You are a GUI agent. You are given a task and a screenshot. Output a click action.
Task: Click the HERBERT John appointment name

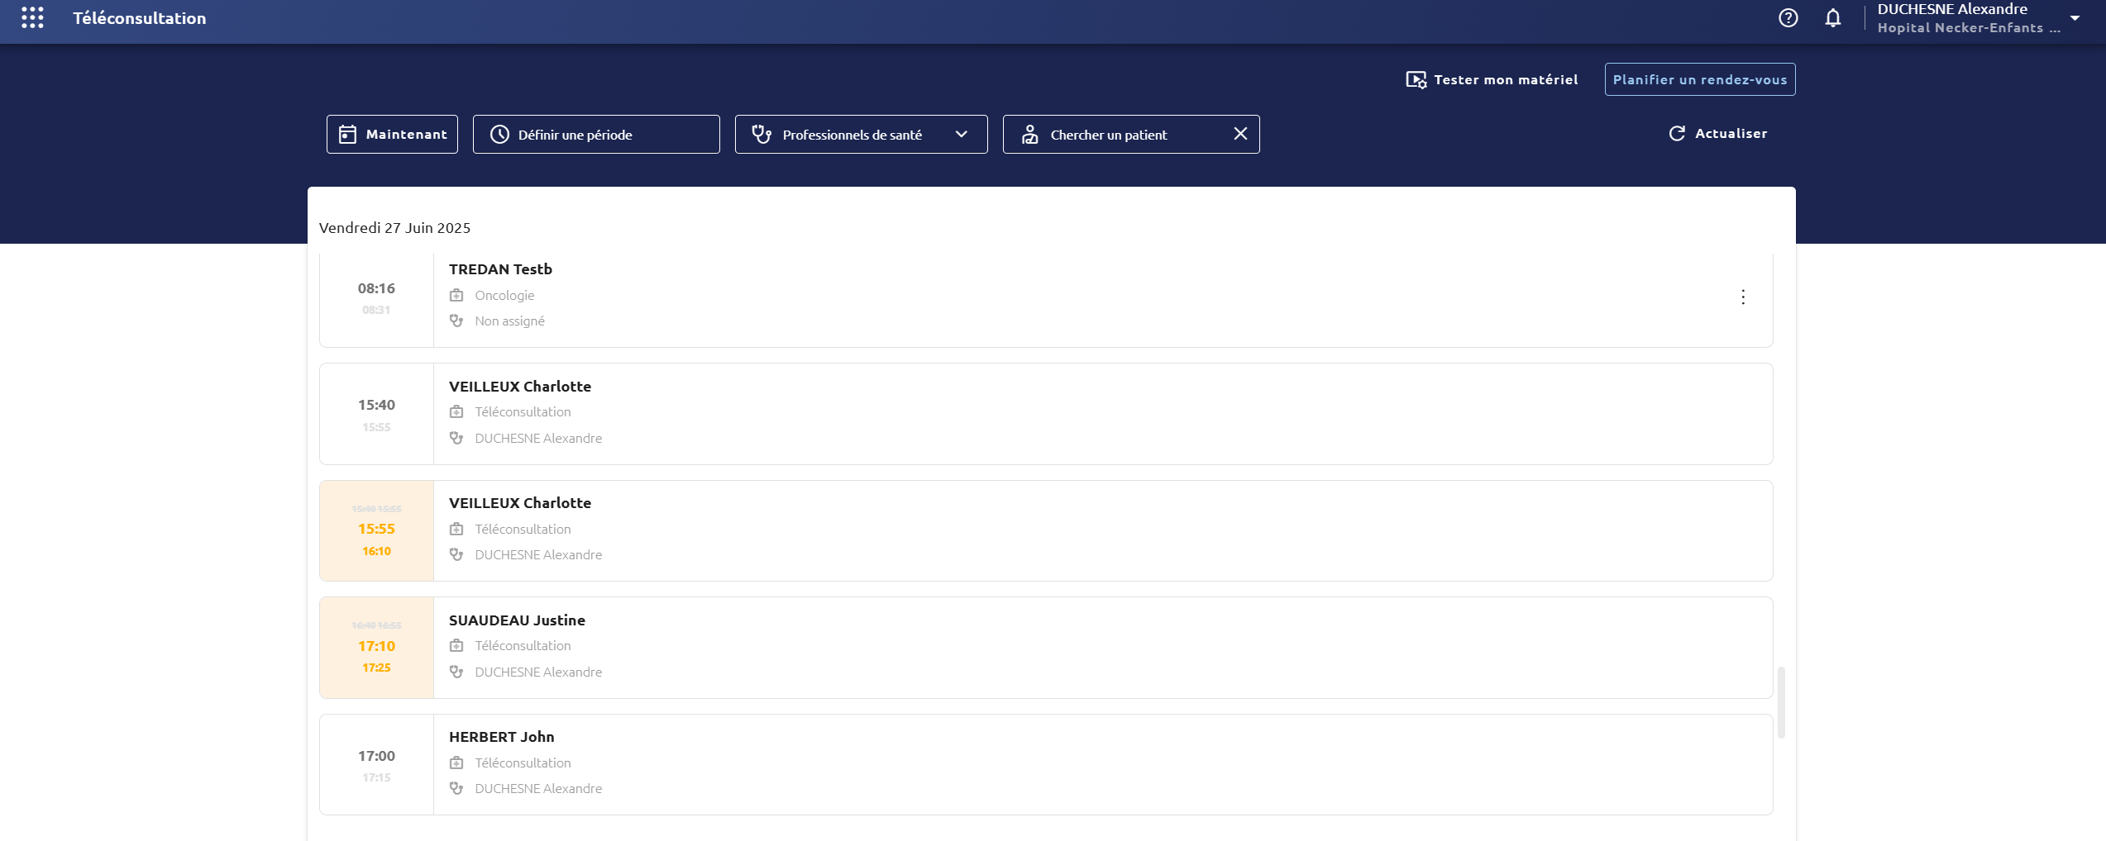[x=501, y=737]
